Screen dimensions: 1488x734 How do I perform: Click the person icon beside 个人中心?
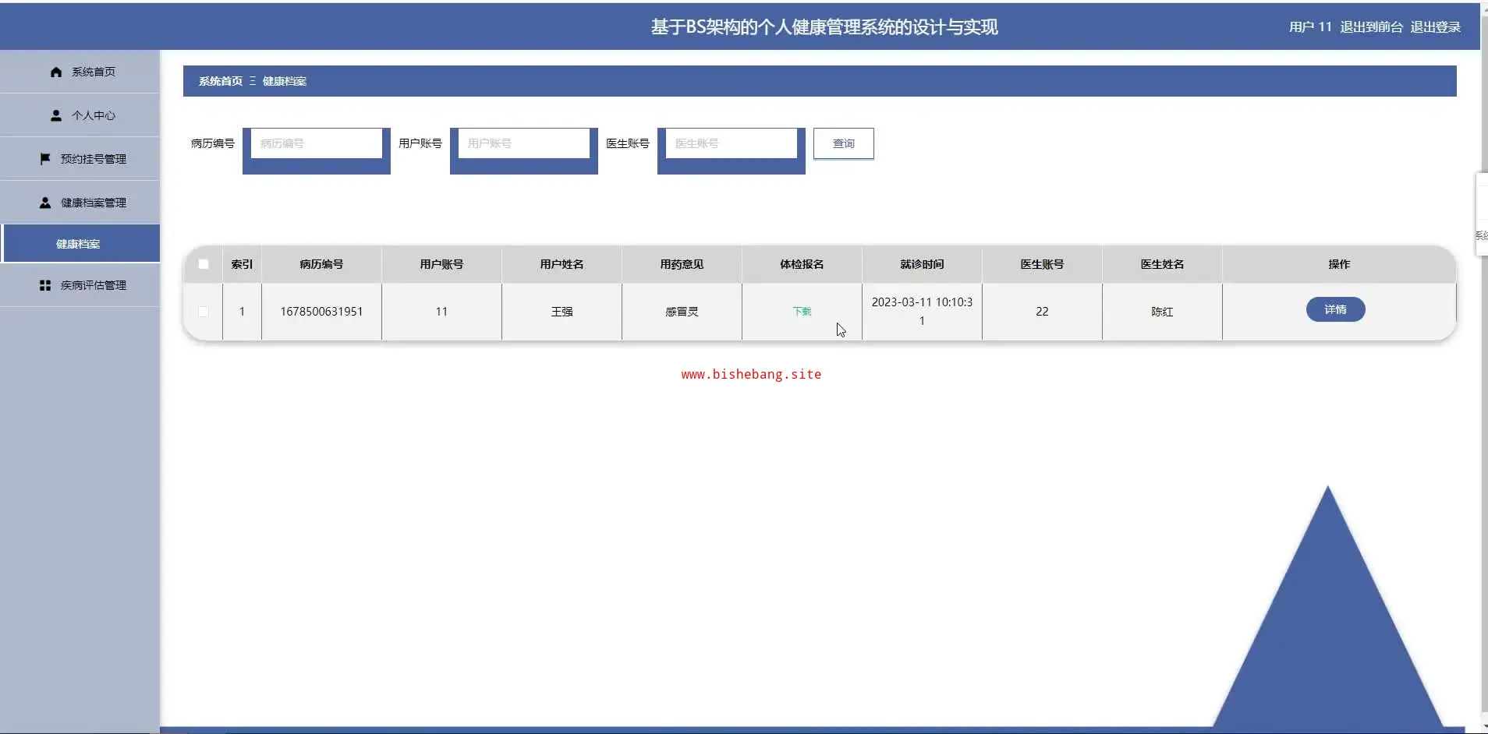(56, 115)
